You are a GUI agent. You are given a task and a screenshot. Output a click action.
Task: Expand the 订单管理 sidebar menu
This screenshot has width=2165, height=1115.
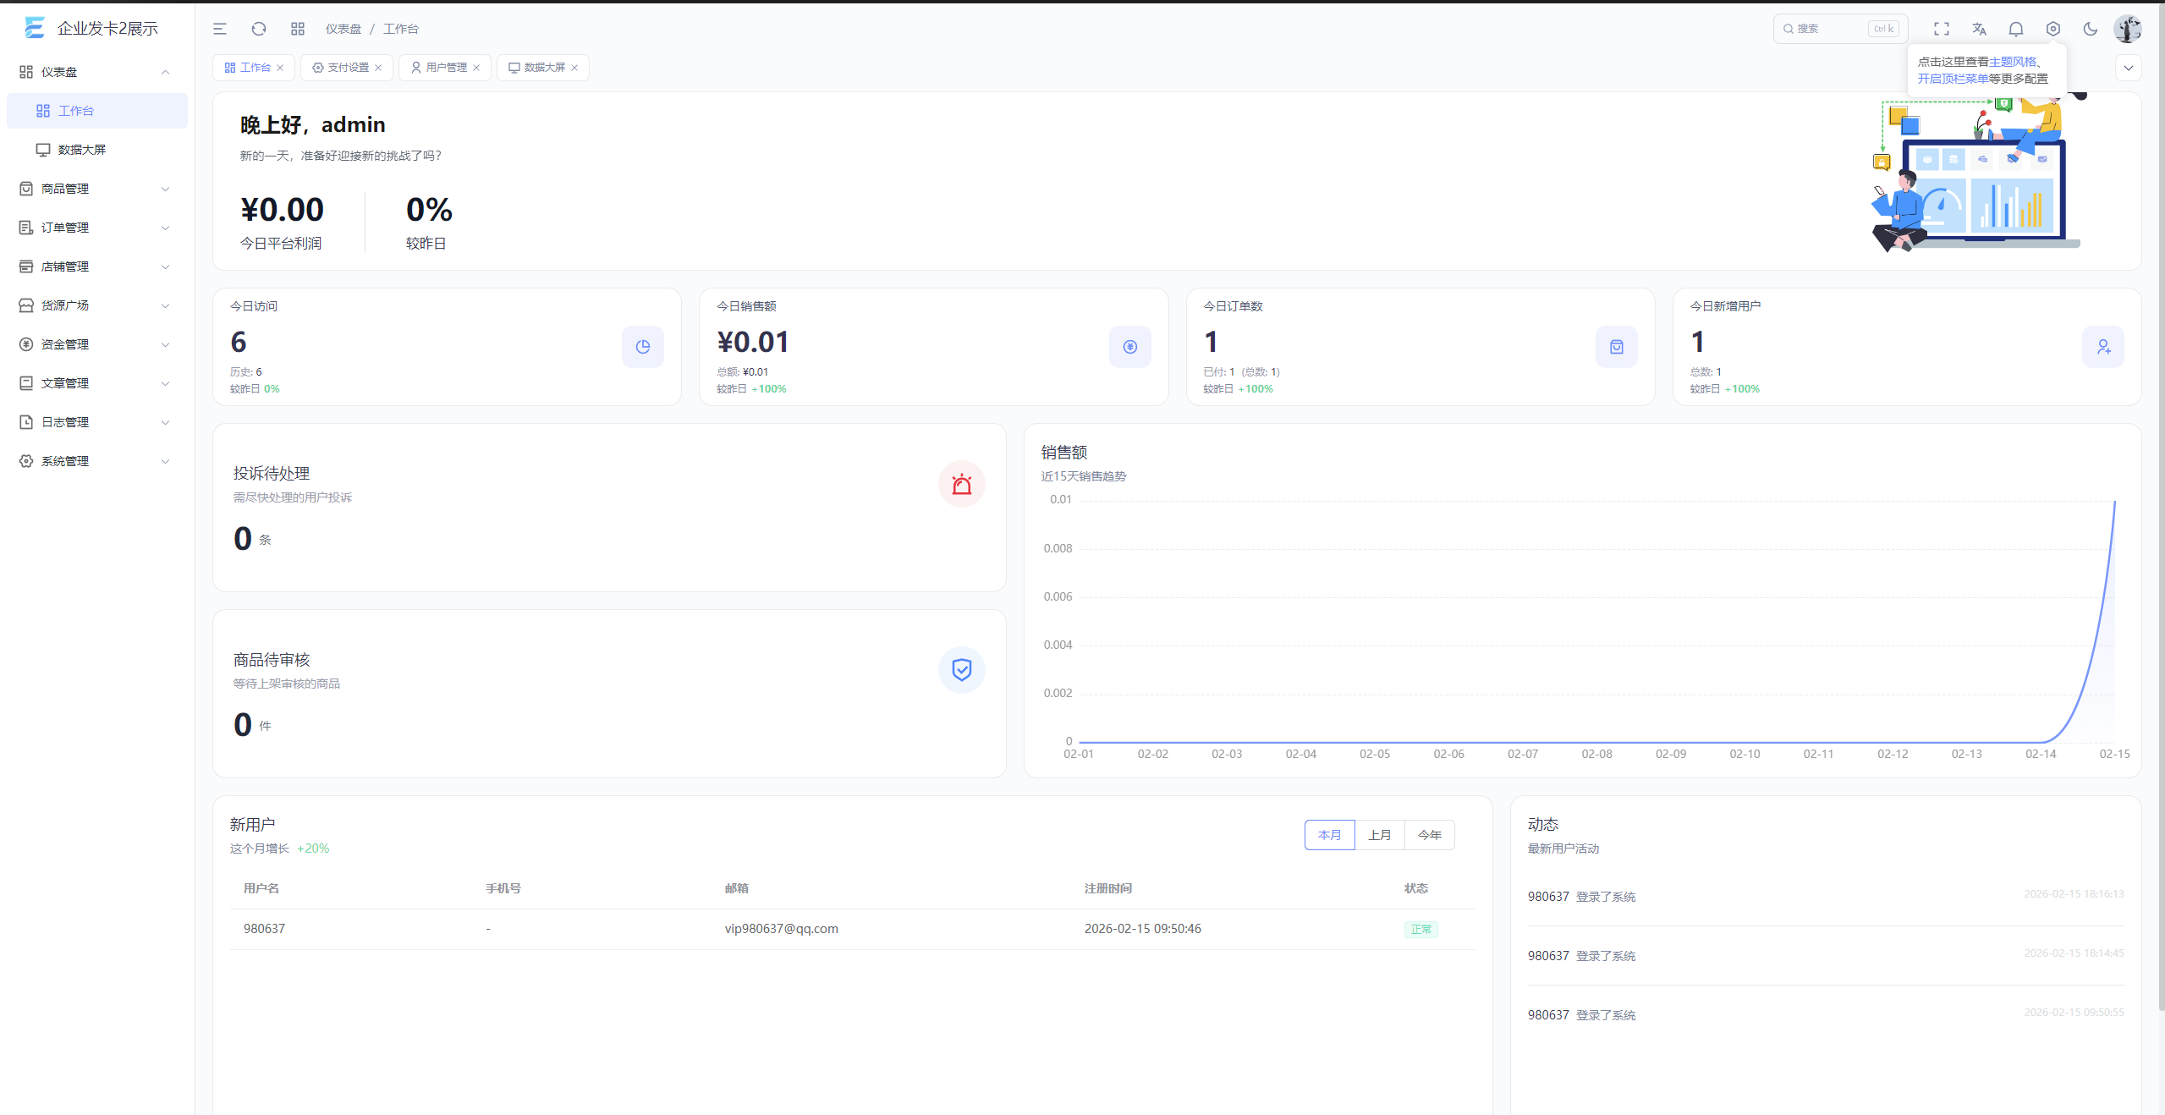click(x=96, y=228)
